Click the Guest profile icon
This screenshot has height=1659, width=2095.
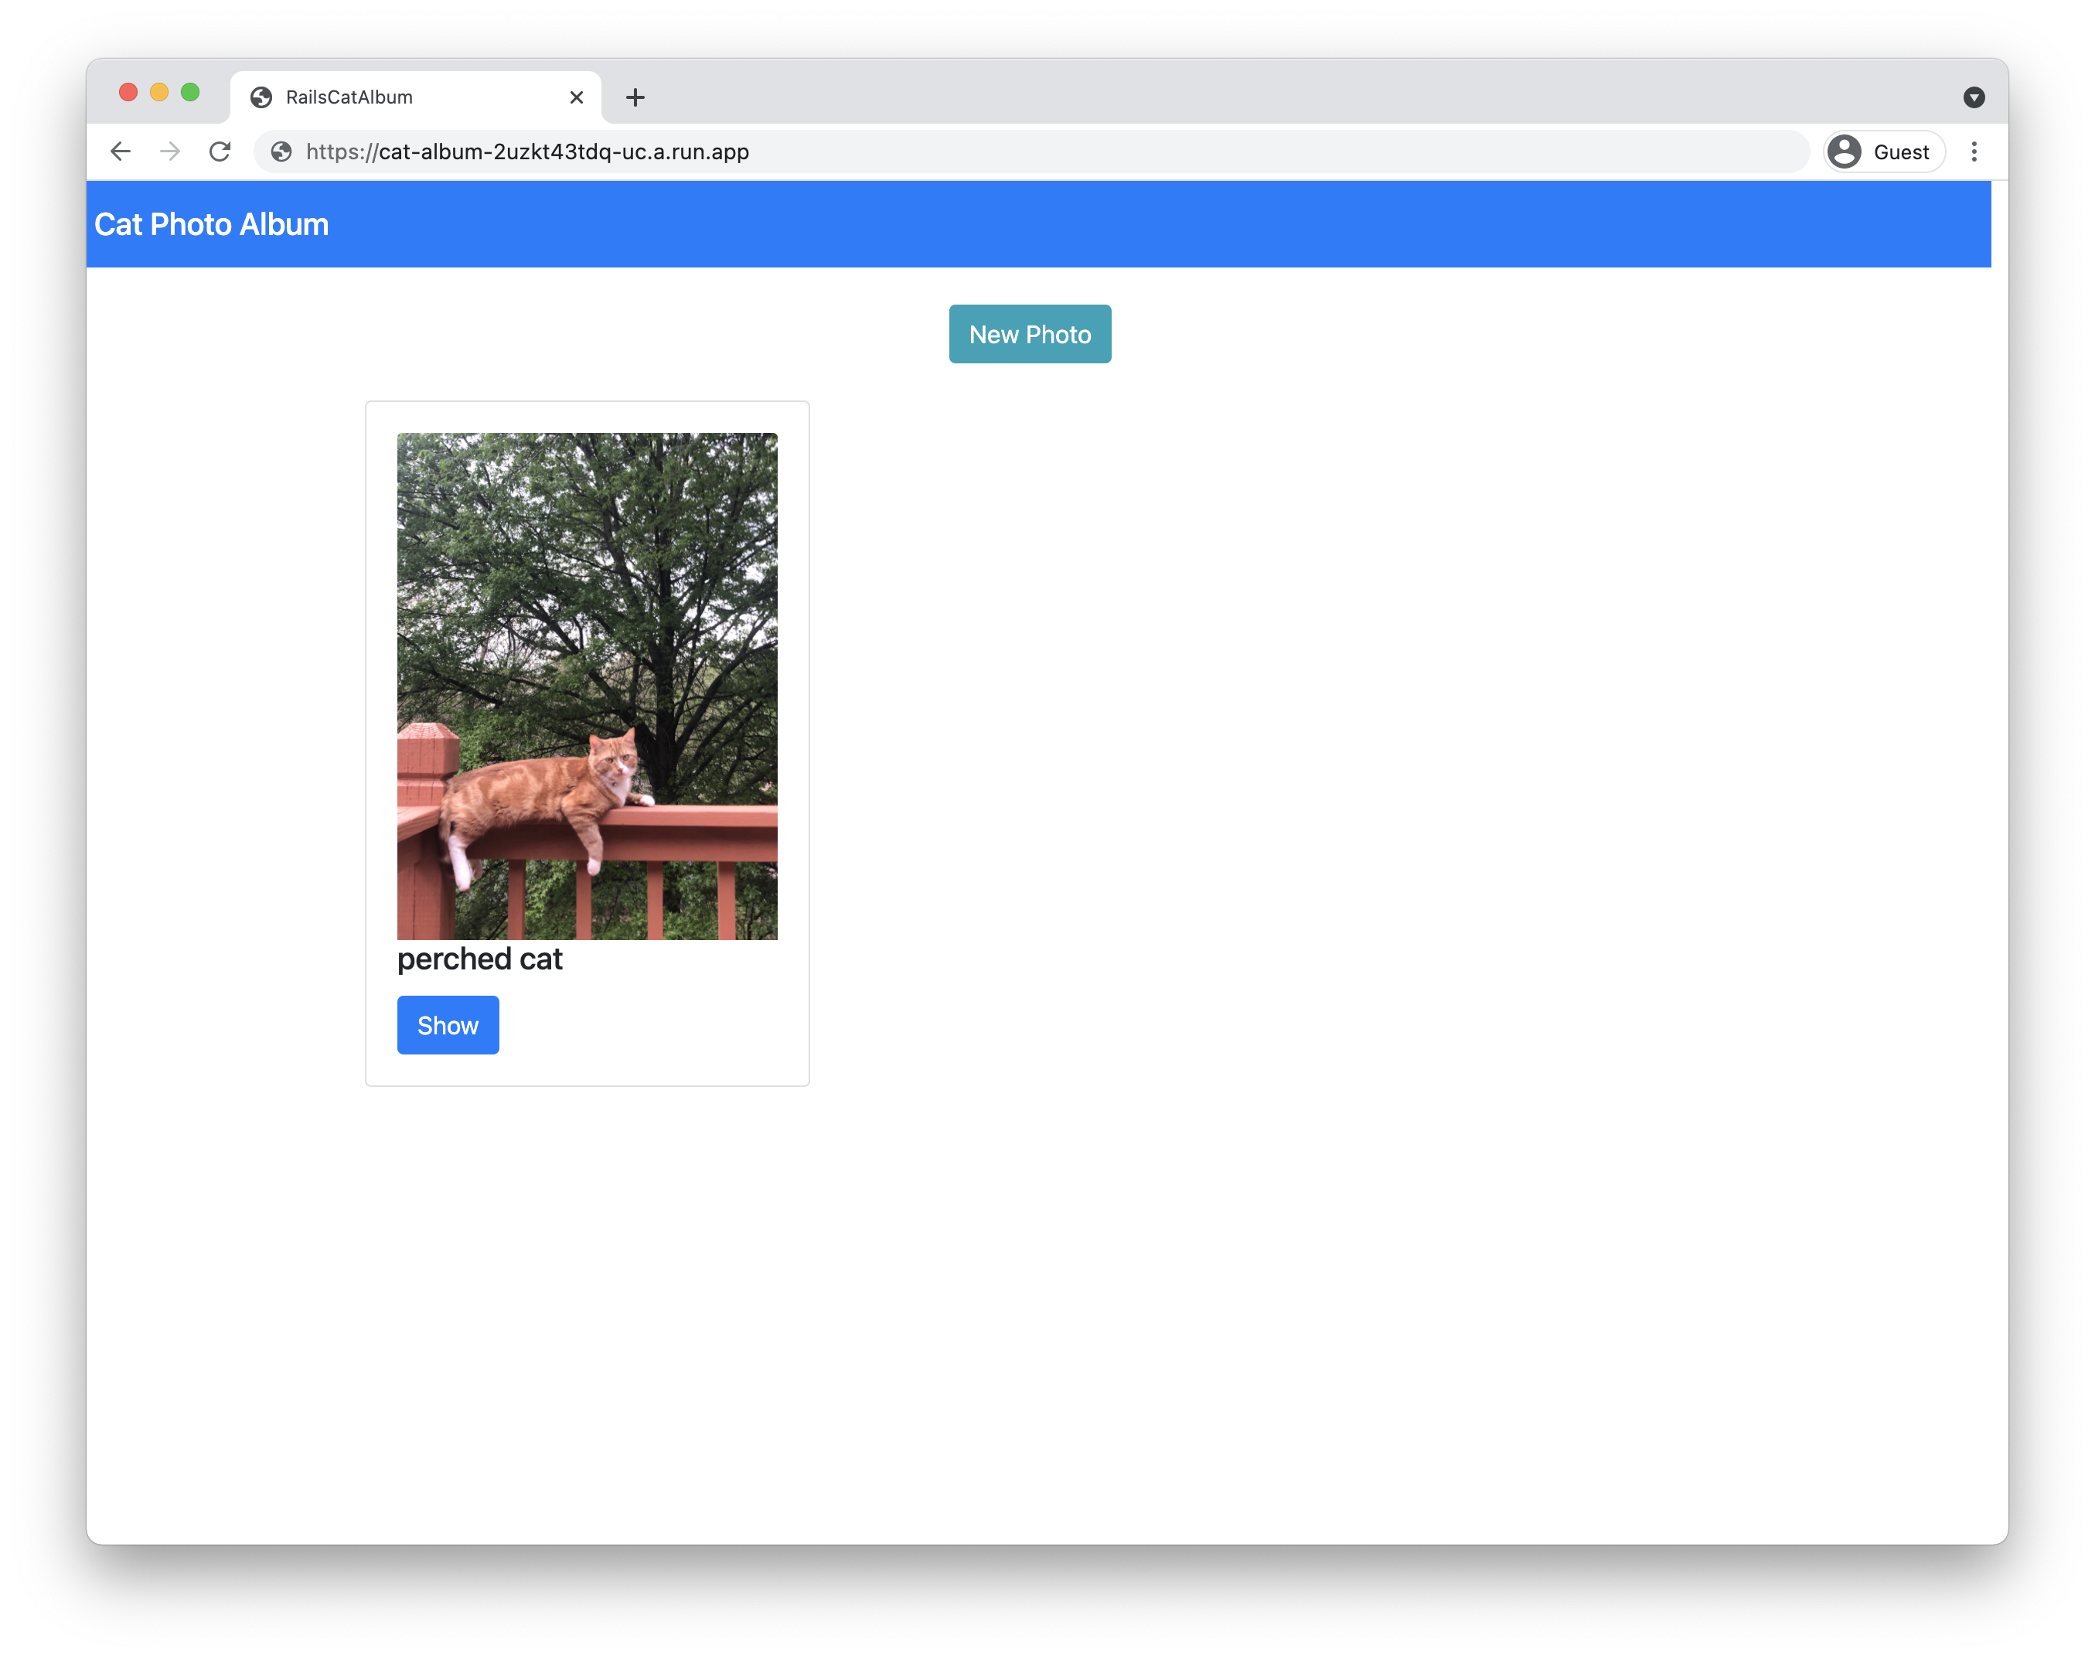click(x=1845, y=152)
